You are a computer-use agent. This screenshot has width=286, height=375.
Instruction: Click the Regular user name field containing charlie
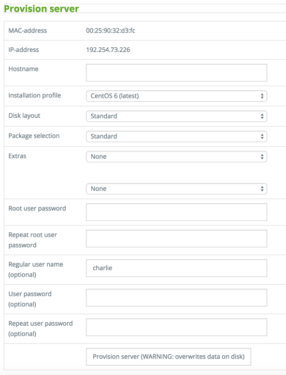pyautogui.click(x=176, y=268)
